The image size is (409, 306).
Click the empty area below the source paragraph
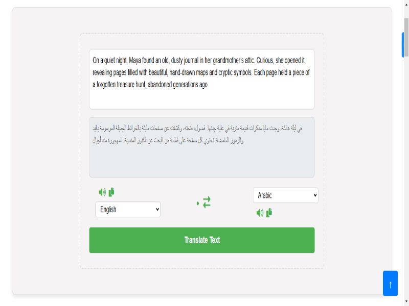point(201,99)
